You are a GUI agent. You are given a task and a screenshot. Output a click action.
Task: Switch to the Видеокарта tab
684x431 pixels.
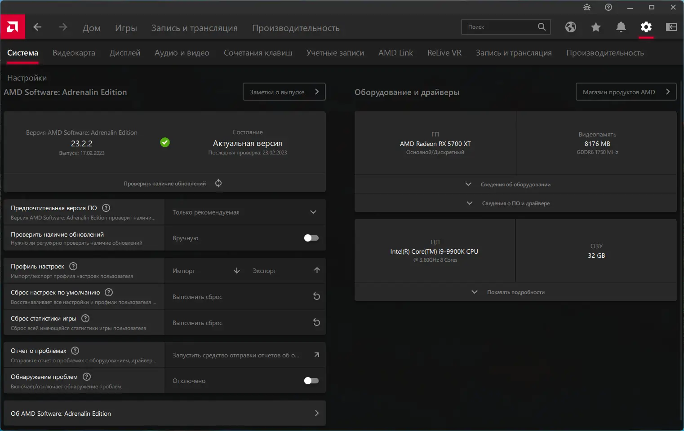point(74,53)
